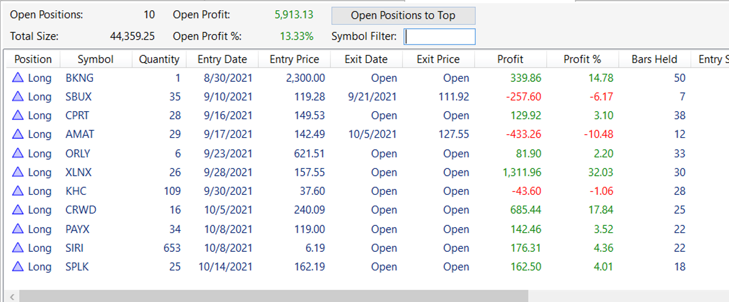Viewport: 729px width, 302px height.
Task: Click the Open Positions to Top button
Action: point(403,16)
